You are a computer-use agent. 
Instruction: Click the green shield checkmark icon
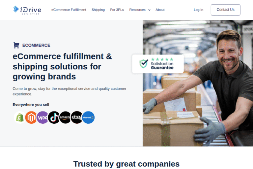coord(144,64)
